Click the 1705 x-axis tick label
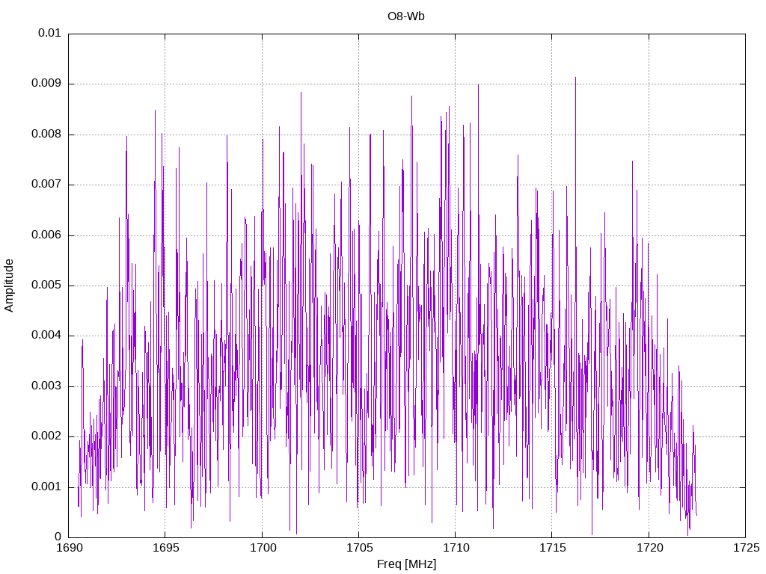The width and height of the screenshot is (766, 574). (360, 548)
